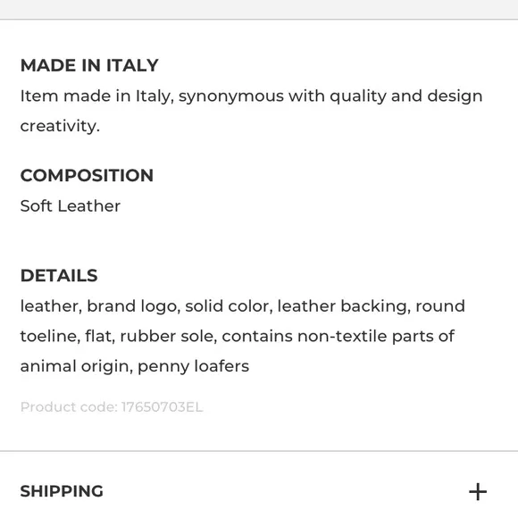Click the 'Product code:' label

tap(69, 406)
